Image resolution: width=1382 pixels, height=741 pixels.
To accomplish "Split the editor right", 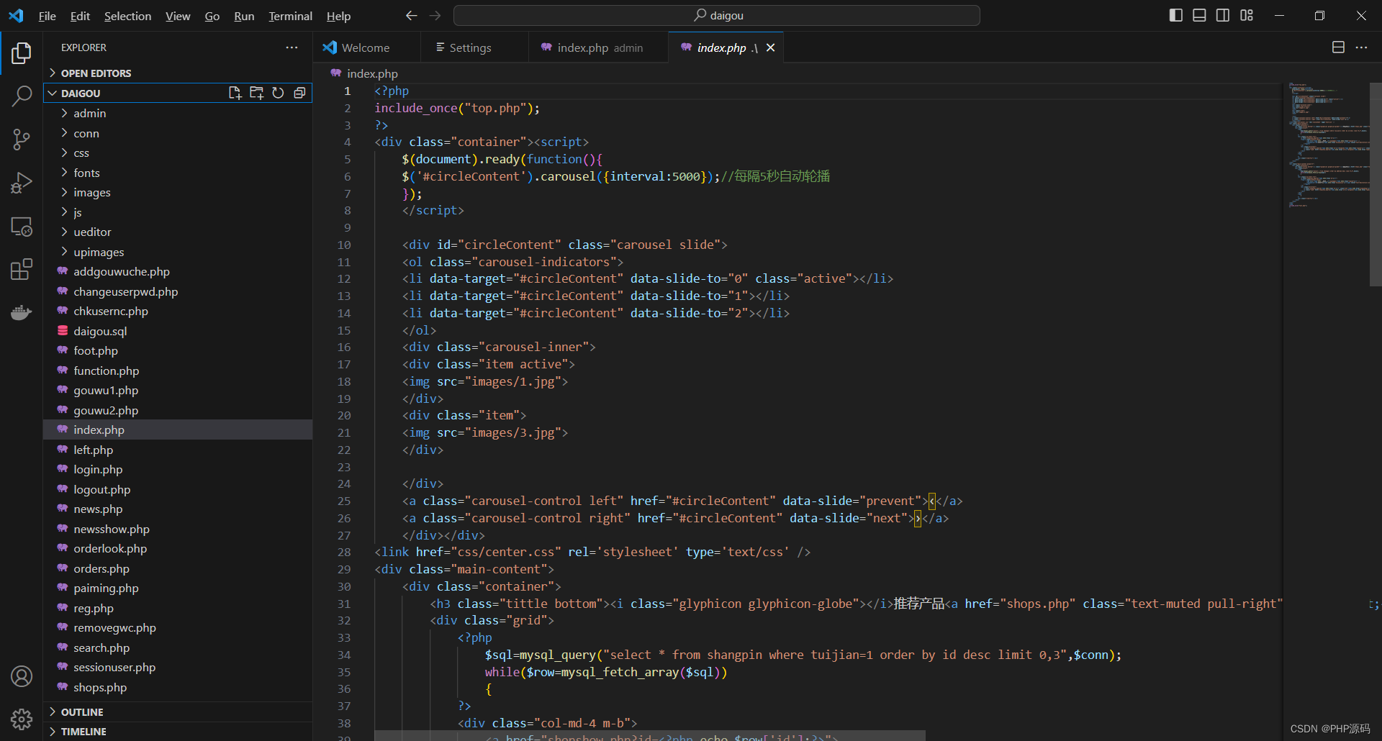I will click(1338, 47).
